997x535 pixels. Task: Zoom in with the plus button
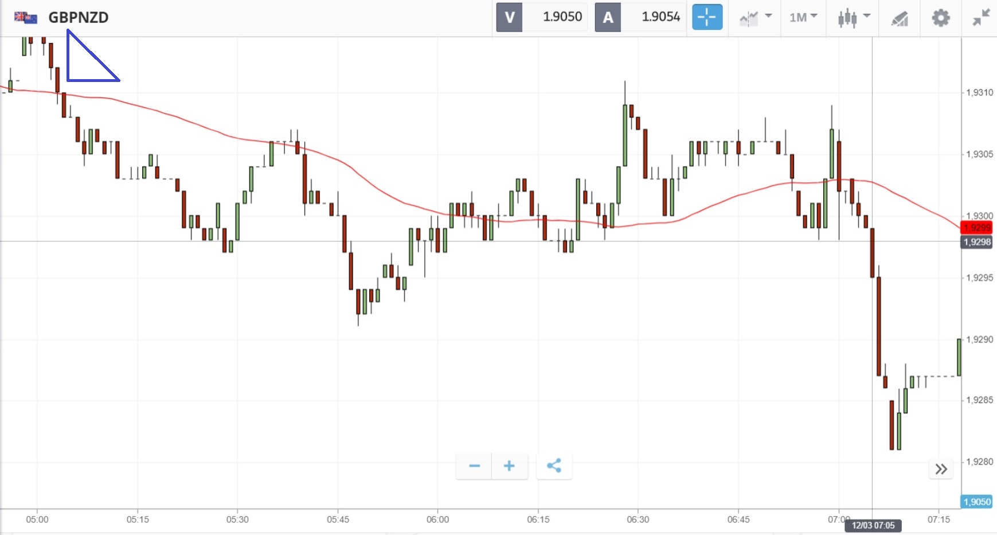(509, 466)
